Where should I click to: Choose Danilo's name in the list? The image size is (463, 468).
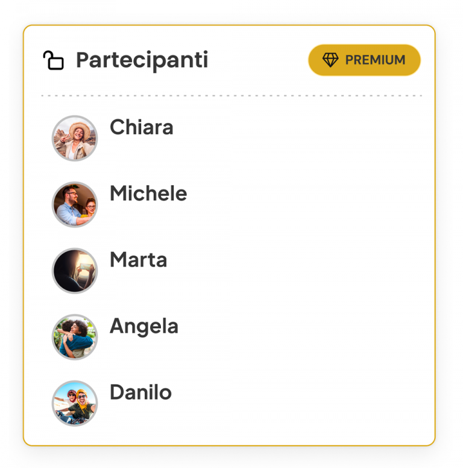tap(140, 393)
